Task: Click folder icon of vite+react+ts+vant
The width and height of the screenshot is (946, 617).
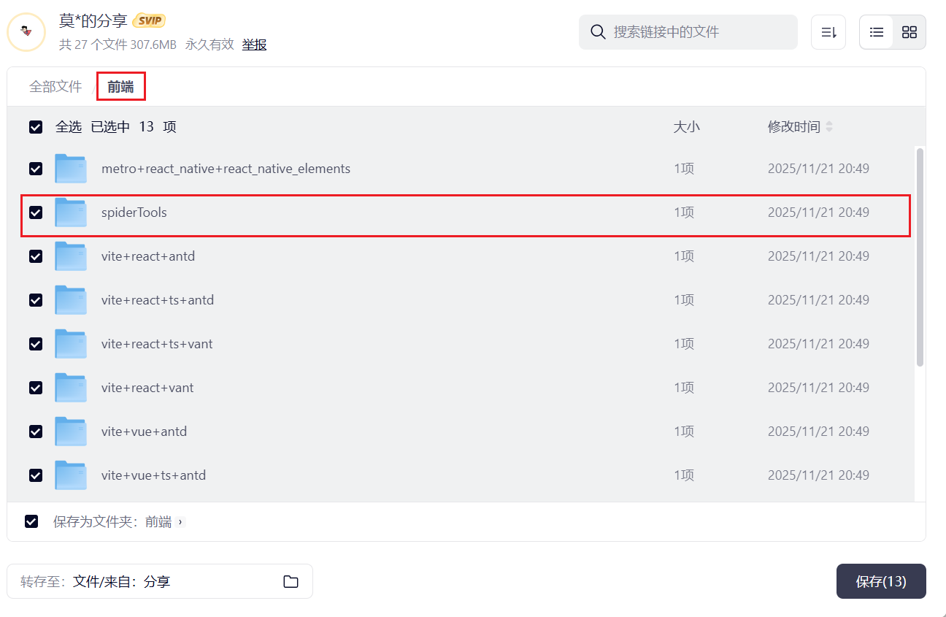Action: pos(71,344)
